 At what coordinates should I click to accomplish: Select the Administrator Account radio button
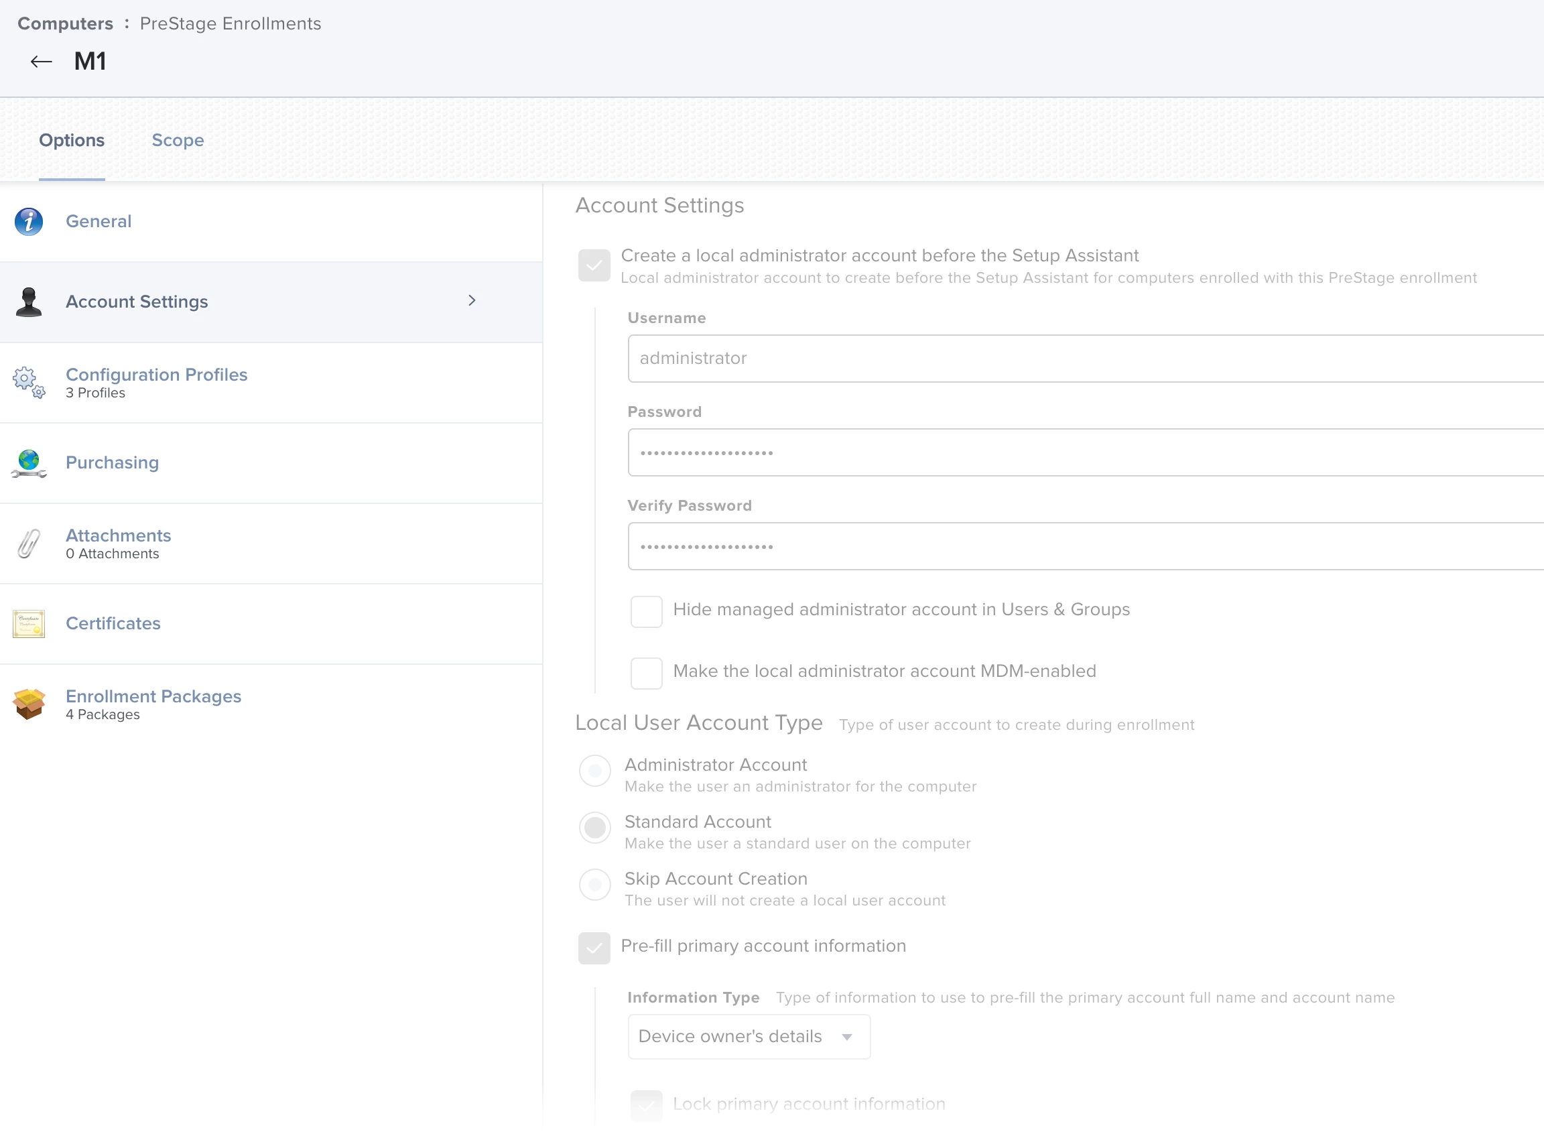point(594,770)
